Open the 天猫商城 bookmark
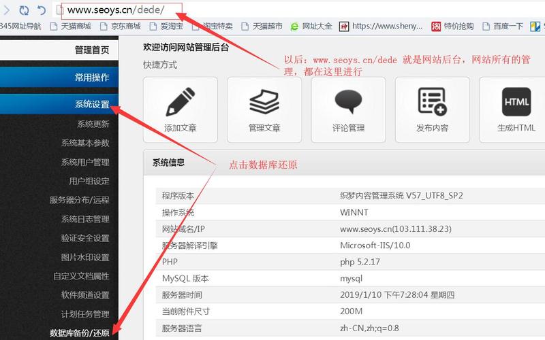The height and width of the screenshot is (340, 545). point(71,27)
